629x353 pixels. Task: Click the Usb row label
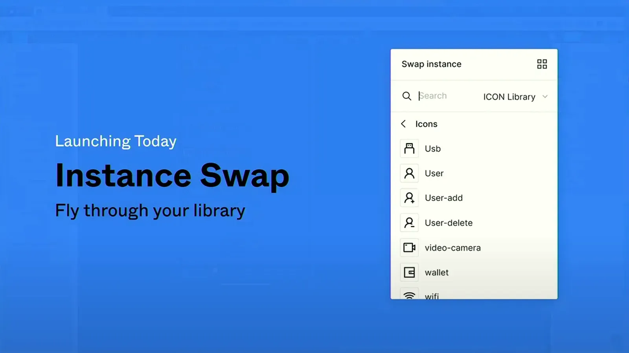click(433, 149)
